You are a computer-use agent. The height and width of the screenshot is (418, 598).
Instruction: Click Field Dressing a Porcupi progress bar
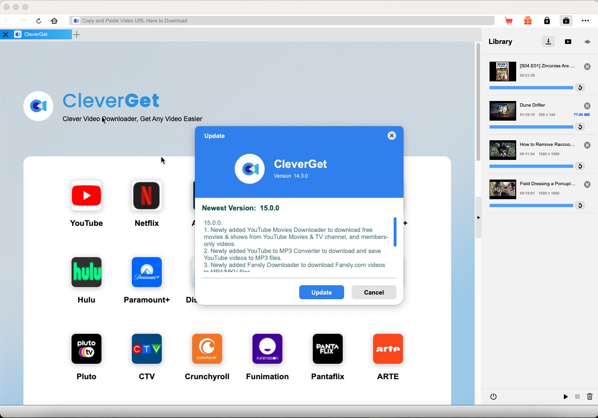pos(531,205)
